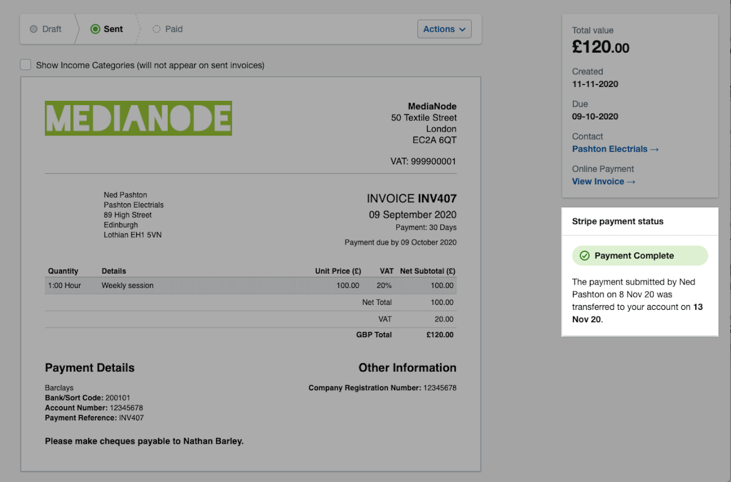Click the Payment Details heading
This screenshot has height=482, width=731.
(90, 368)
